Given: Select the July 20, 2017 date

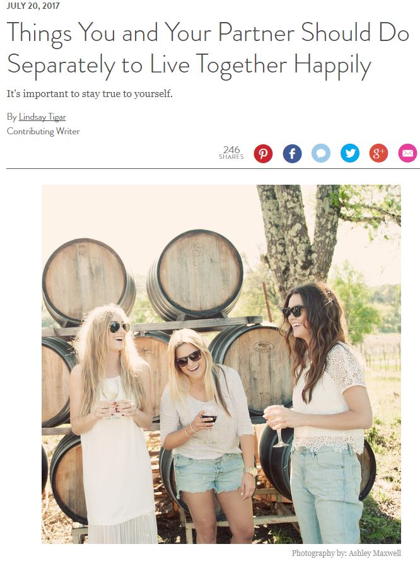Looking at the screenshot, I should coord(33,6).
